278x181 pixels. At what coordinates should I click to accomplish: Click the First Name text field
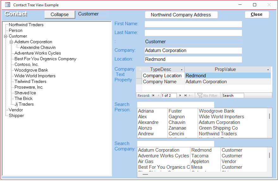pos(193,24)
